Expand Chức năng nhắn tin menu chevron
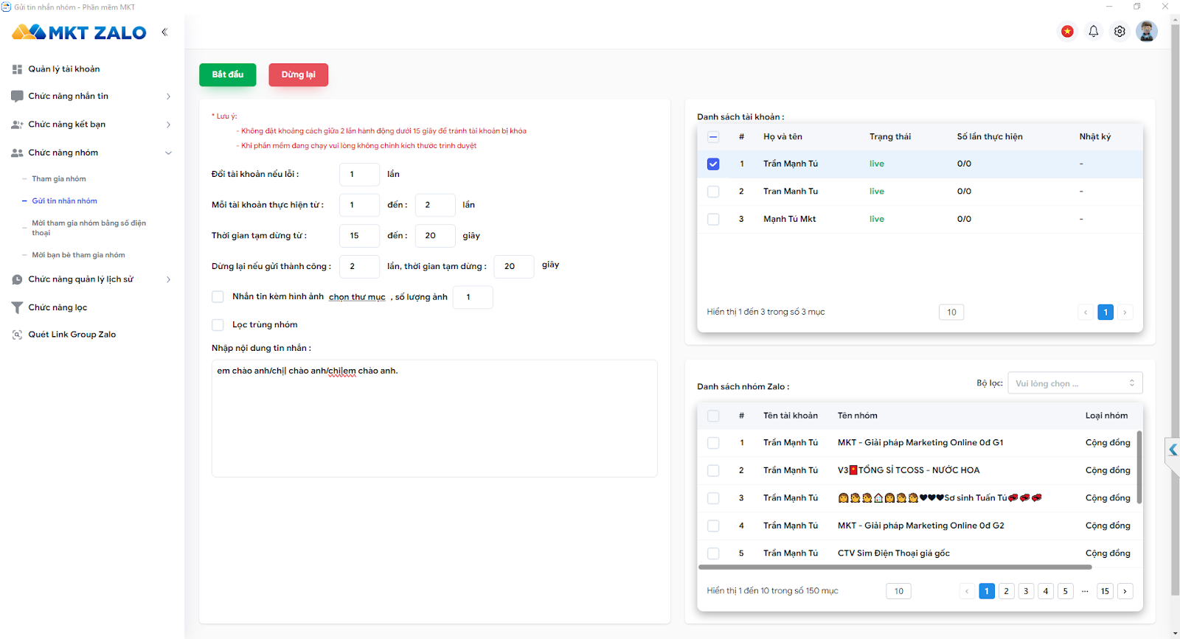Screen dimensions: 1180x639 pos(168,97)
